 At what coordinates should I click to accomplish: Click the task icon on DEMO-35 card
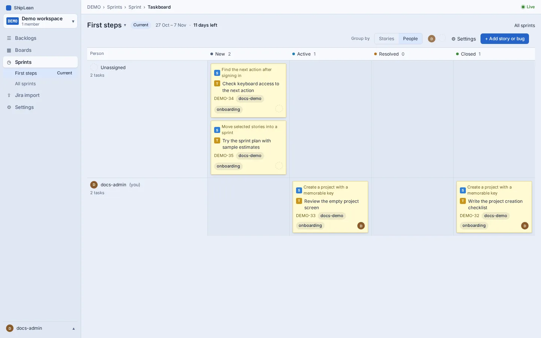click(217, 141)
